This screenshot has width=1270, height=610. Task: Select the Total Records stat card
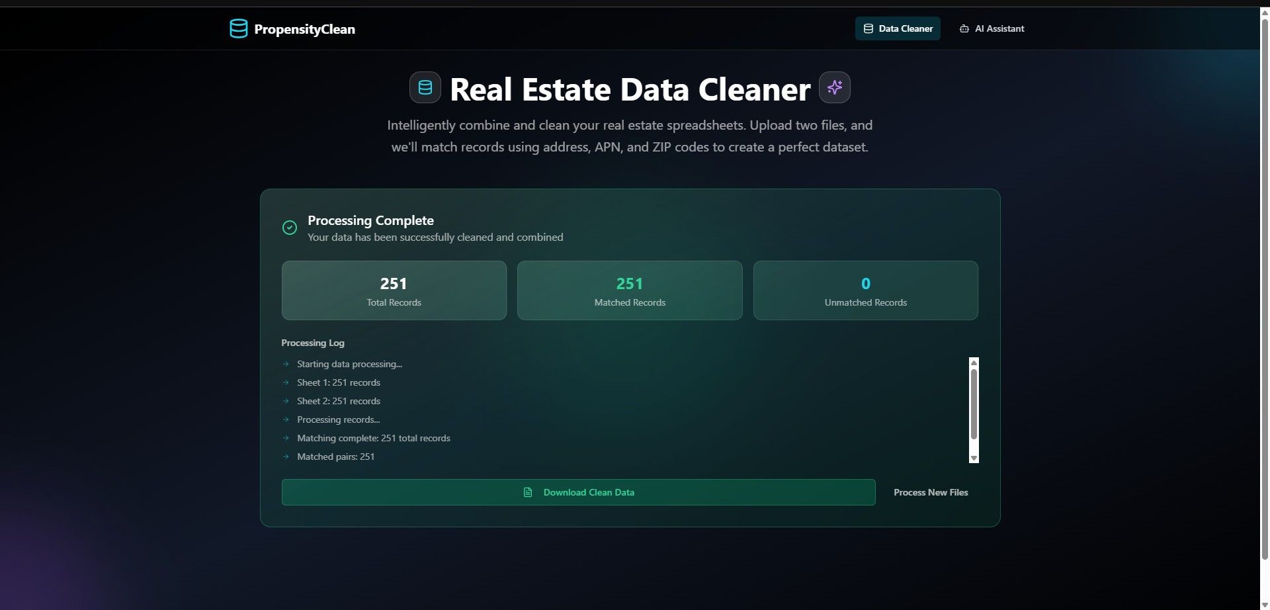394,290
